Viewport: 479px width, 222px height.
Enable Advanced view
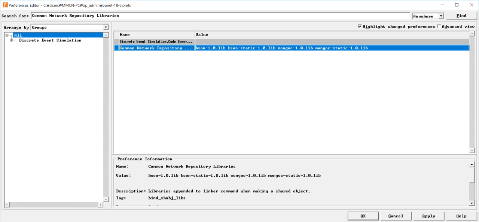(x=439, y=26)
